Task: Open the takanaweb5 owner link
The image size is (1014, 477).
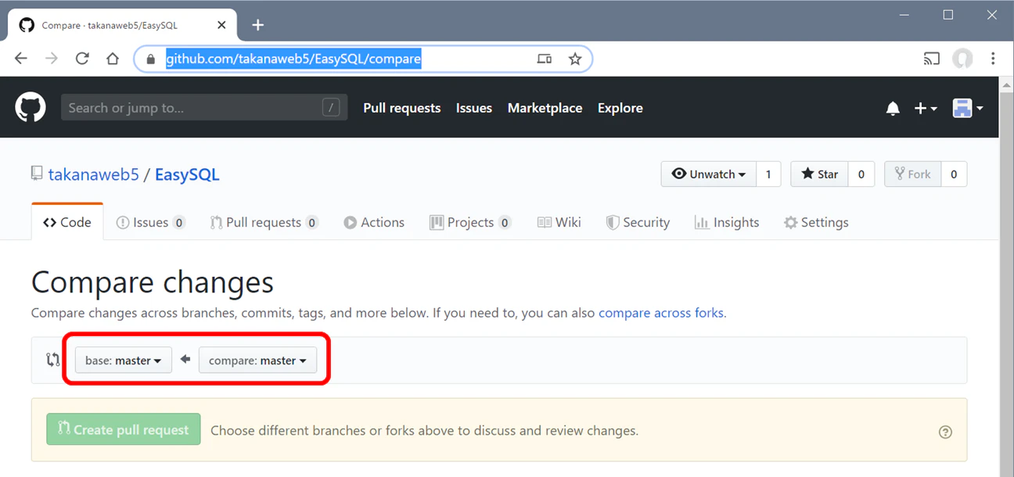Action: click(94, 174)
